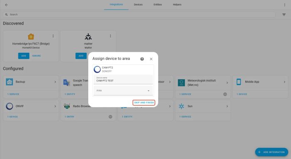291x159 pixels.
Task: Expand the Sun integration chevron
Action: (227, 106)
